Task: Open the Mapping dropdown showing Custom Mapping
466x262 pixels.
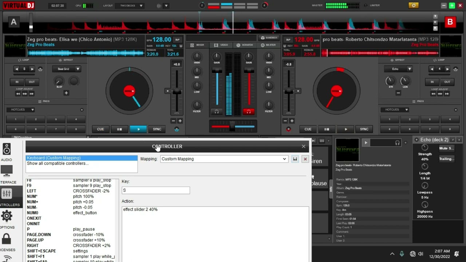Action: click(224, 159)
